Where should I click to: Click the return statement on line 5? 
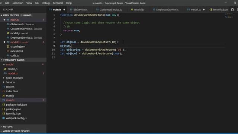[72, 31]
